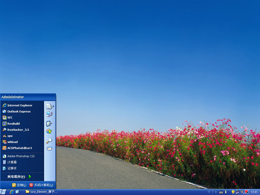The height and width of the screenshot is (195, 260).
Task: Open the recent documents icon in right pane
Action: click(49, 106)
